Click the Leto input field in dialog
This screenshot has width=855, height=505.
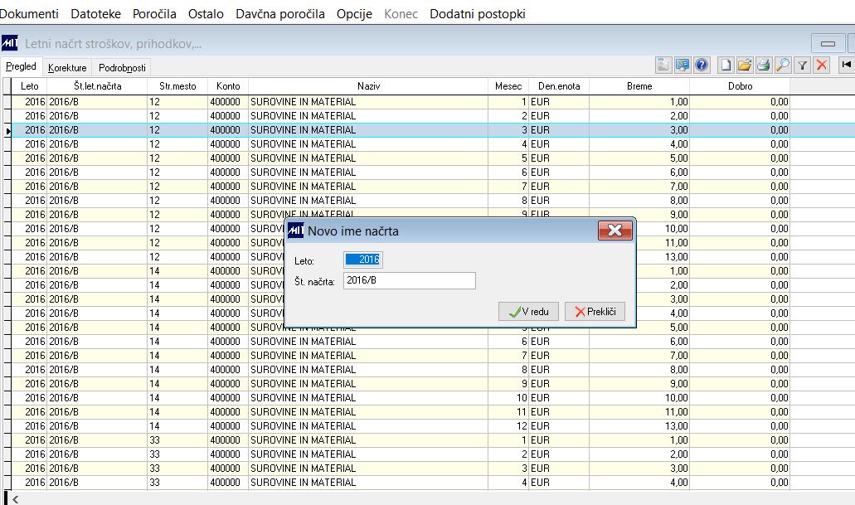tap(363, 260)
